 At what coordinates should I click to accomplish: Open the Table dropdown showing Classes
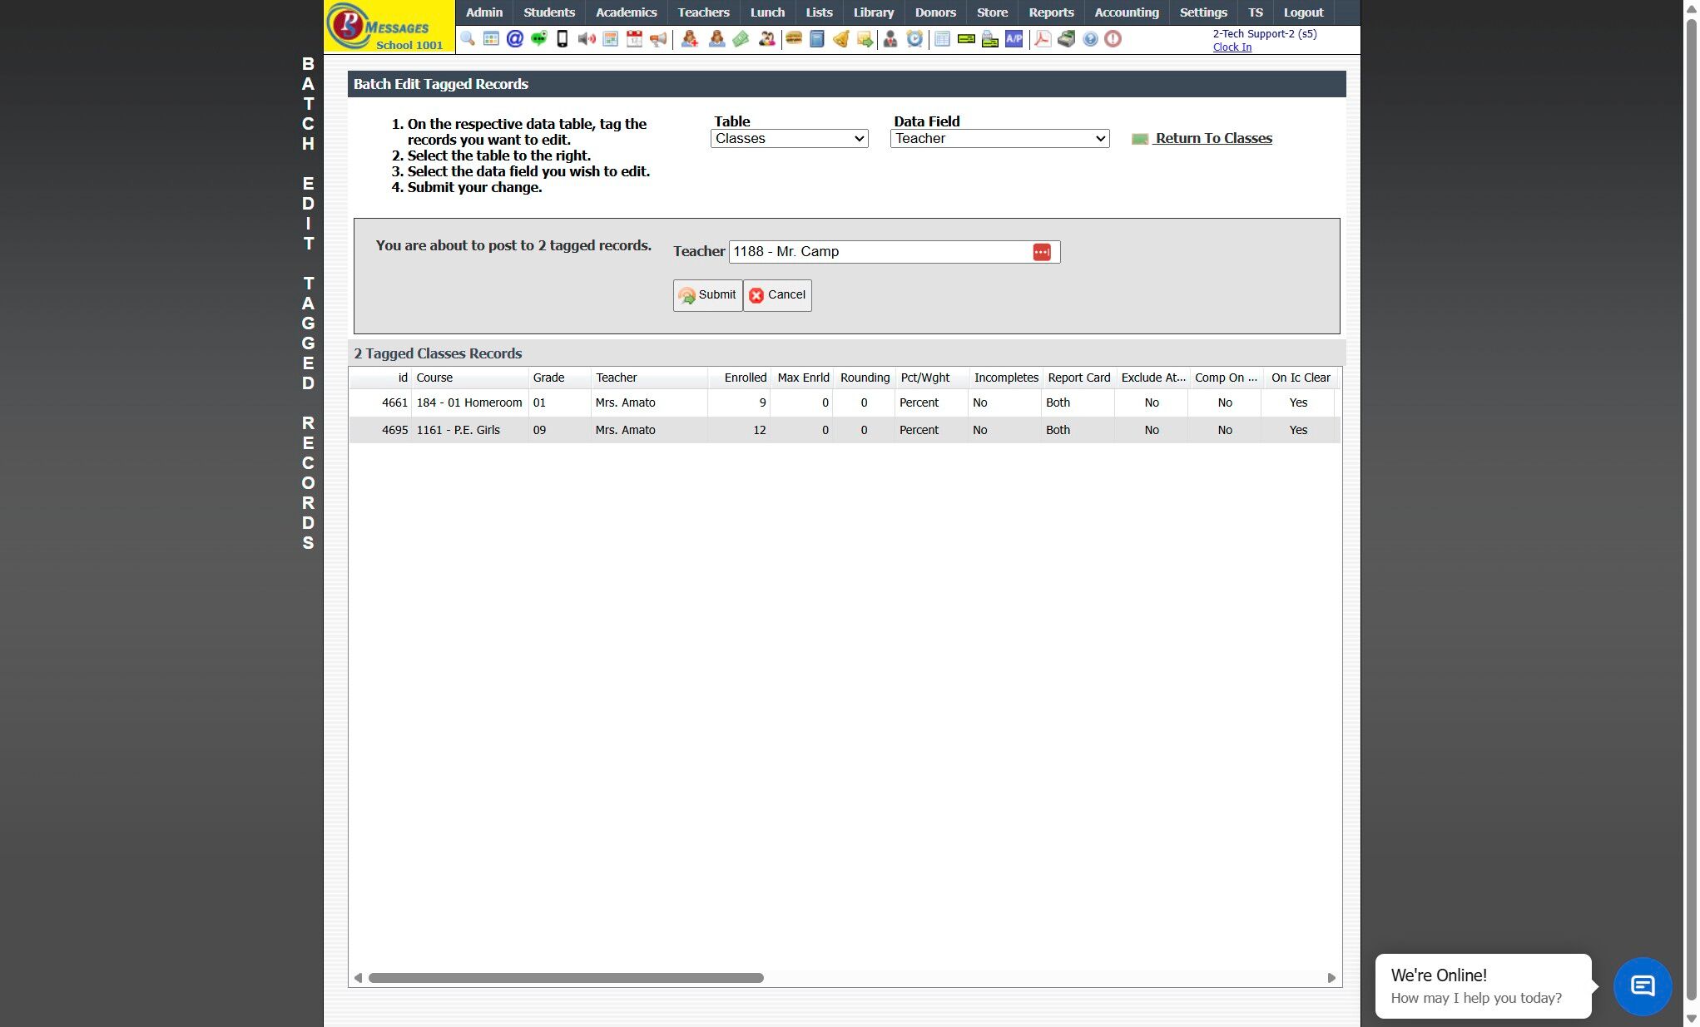point(789,139)
